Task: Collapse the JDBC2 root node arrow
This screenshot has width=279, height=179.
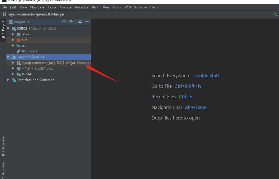Action: pyautogui.click(x=8, y=29)
